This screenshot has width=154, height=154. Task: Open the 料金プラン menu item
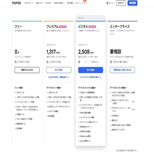coord(39,3)
